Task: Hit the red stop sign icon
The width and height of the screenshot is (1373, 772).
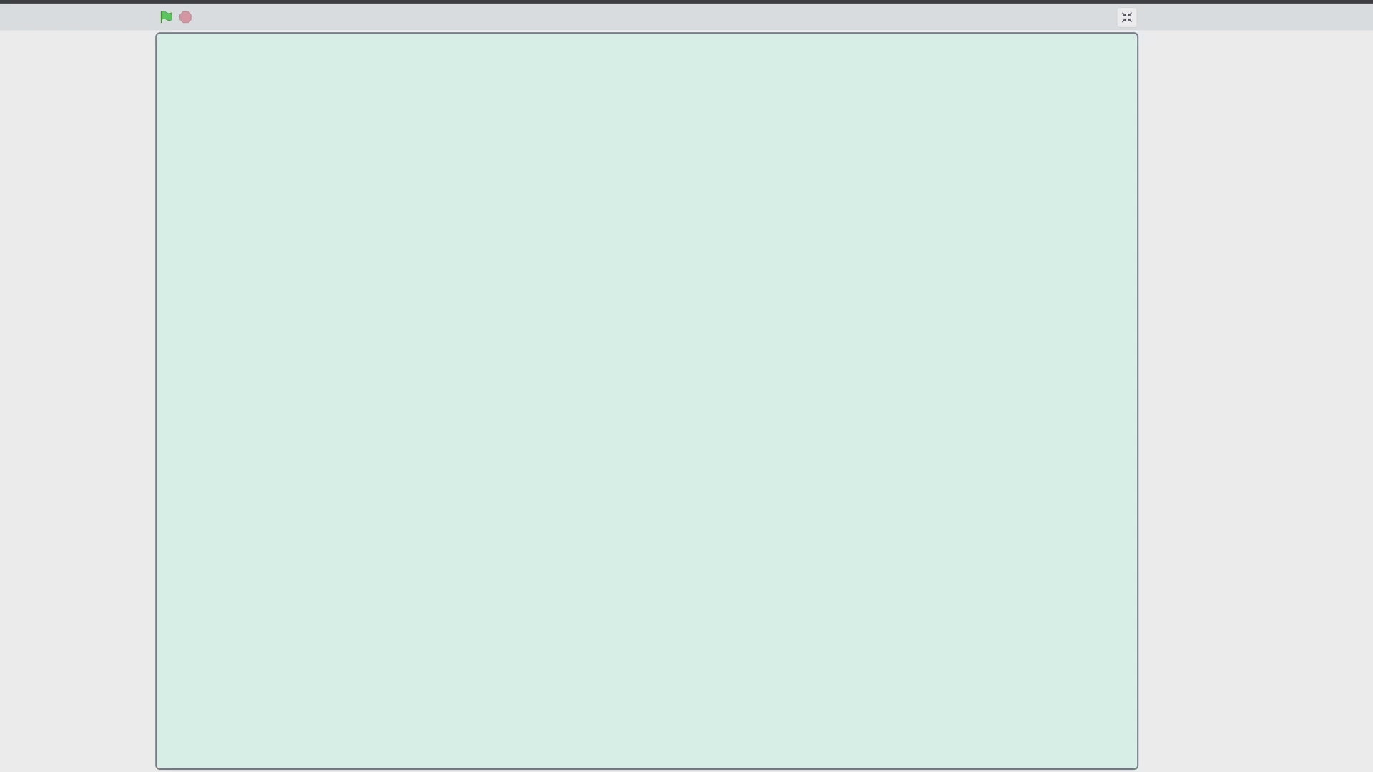Action: 185,17
